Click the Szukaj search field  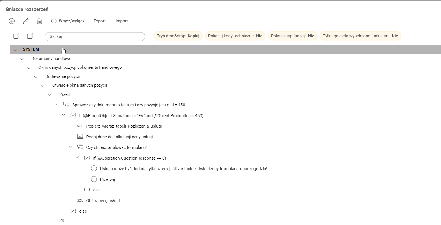click(95, 36)
